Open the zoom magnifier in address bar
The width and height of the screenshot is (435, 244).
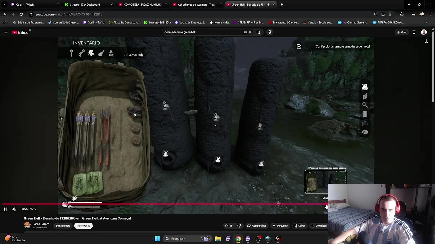click(x=375, y=14)
